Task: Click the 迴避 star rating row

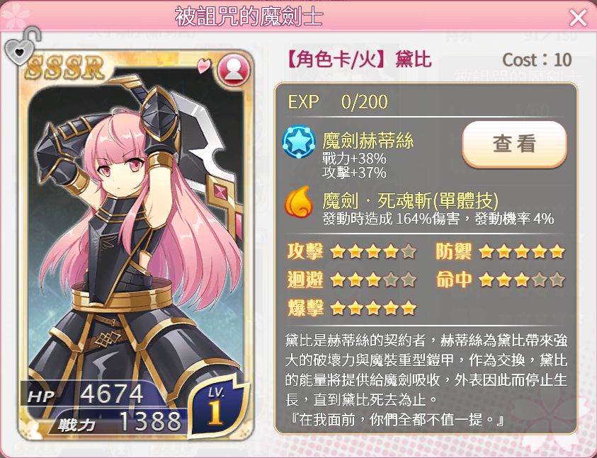Action: click(352, 280)
